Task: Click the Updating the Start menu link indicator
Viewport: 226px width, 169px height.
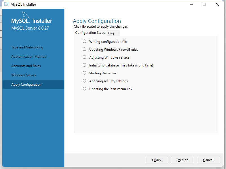Action: (84, 89)
